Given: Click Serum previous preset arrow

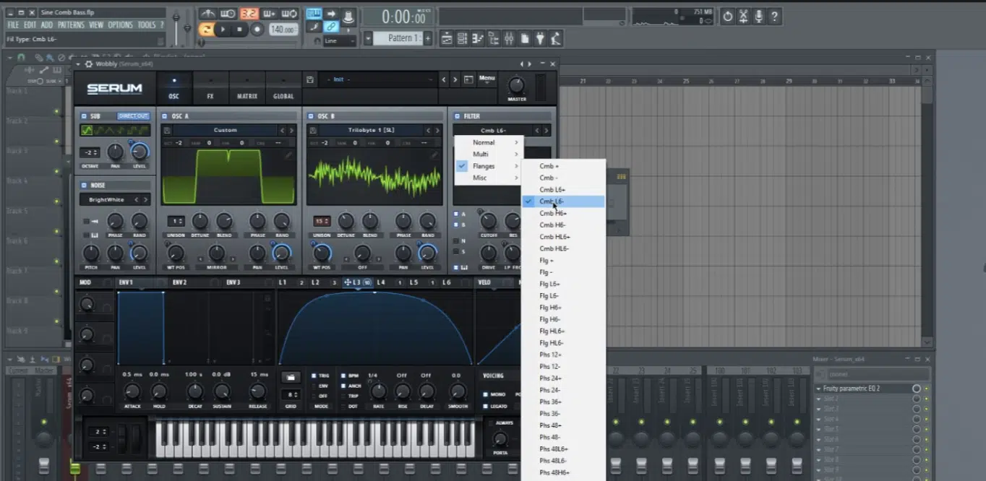Looking at the screenshot, I should pos(443,79).
